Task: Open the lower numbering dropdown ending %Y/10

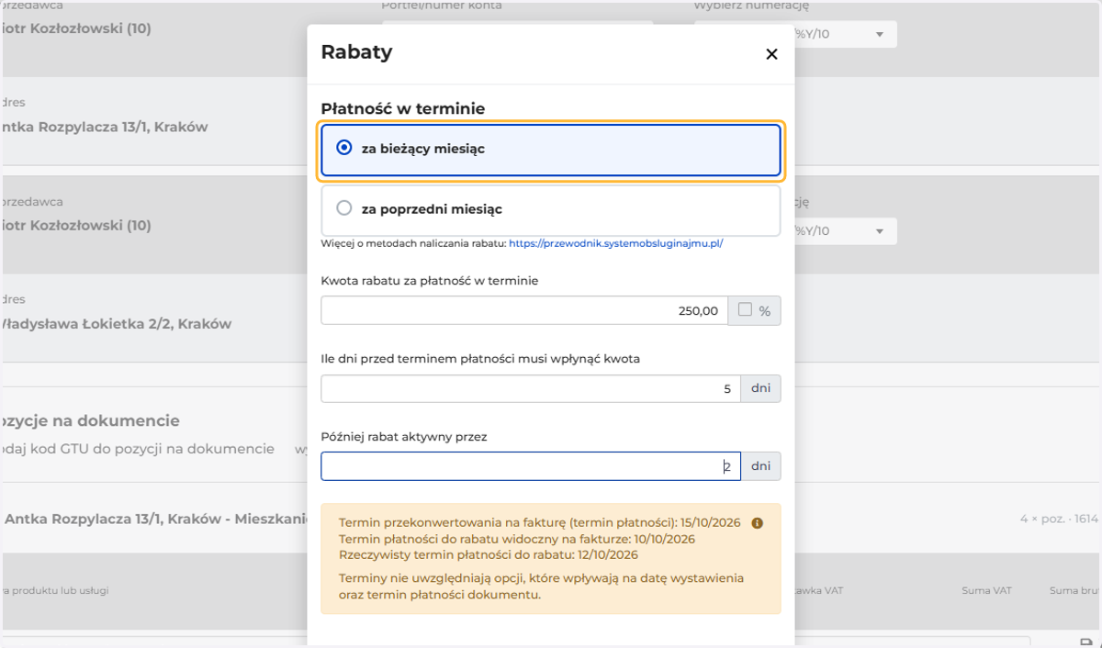Action: [844, 230]
